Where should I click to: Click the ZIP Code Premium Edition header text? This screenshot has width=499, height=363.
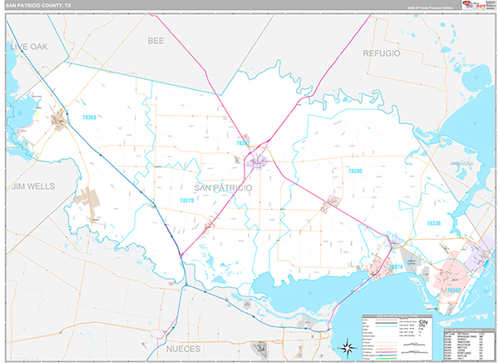click(x=430, y=7)
